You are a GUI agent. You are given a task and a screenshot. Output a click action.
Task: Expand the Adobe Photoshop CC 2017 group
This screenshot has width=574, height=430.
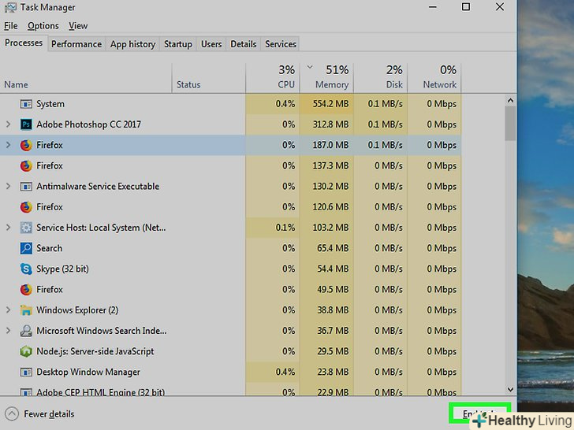pos(8,124)
